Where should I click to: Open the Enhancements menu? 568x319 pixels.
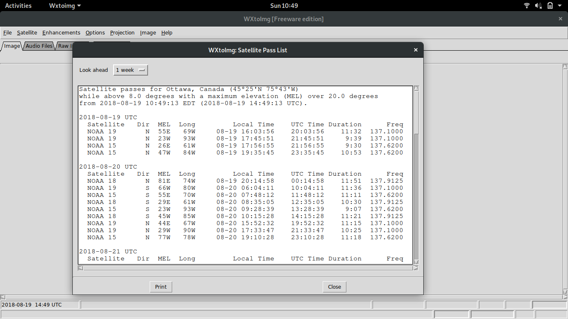point(61,32)
